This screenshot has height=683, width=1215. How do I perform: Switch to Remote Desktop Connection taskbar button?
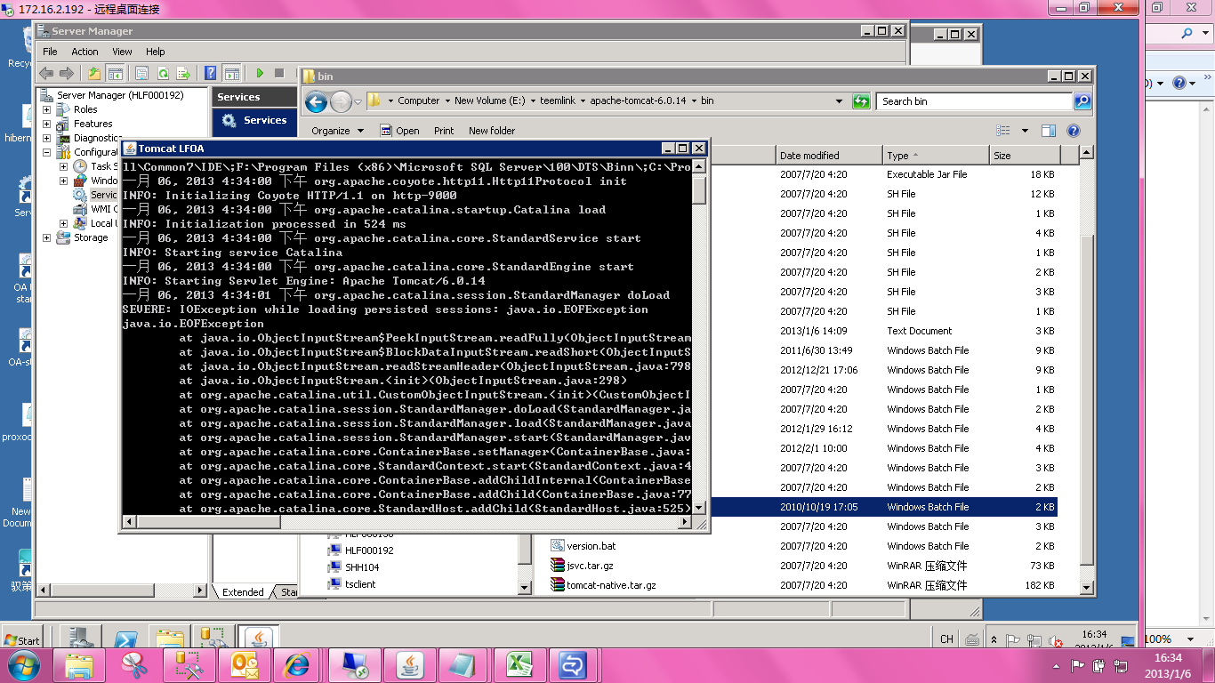click(x=355, y=664)
